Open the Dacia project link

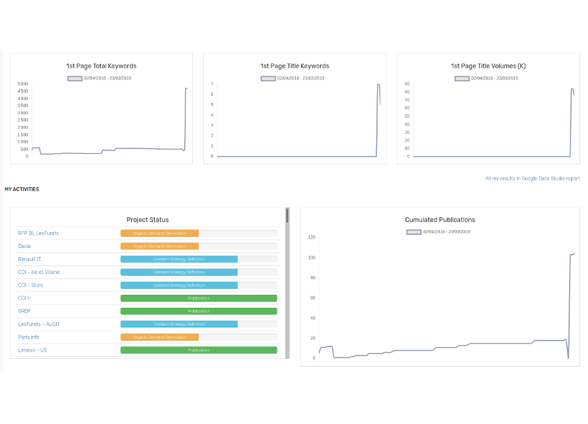pos(24,246)
